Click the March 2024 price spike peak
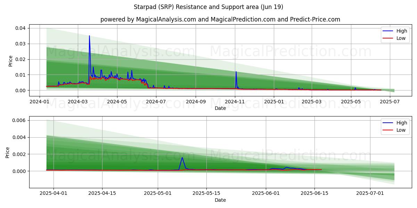 pos(89,36)
